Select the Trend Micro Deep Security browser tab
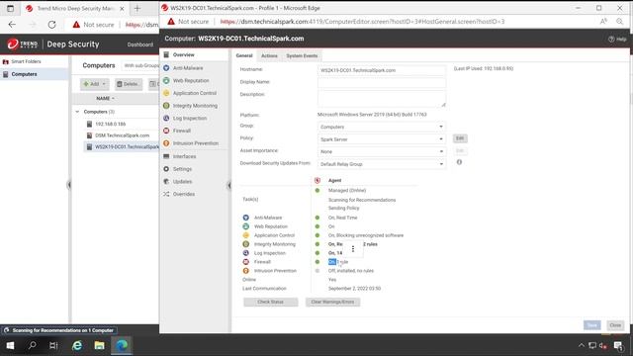 point(75,9)
